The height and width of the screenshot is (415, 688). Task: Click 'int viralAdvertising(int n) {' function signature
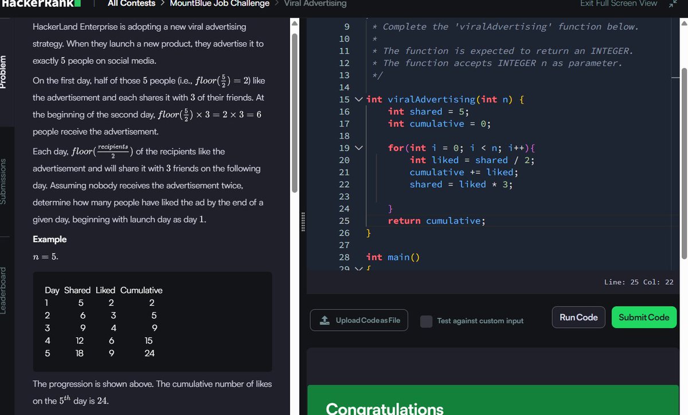[x=445, y=100]
